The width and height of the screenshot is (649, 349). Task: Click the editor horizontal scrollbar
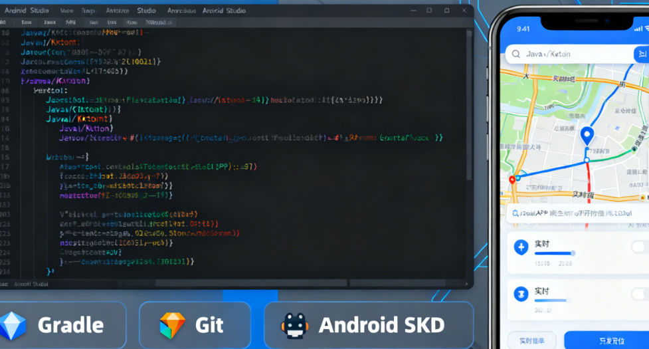coord(251,284)
